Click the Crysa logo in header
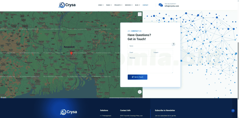This screenshot has width=239, height=118. point(67,5)
